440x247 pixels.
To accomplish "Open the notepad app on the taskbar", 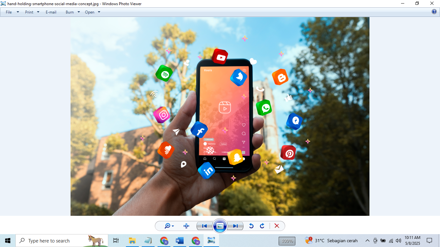I will [148, 241].
